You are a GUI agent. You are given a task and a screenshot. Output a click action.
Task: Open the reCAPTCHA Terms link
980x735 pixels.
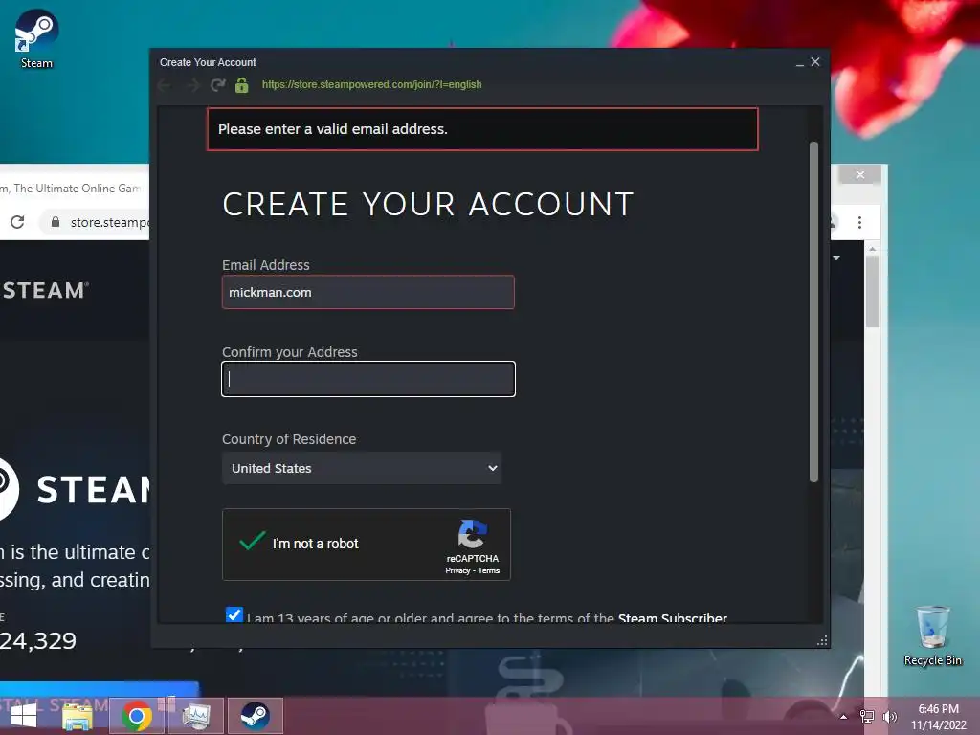489,570
